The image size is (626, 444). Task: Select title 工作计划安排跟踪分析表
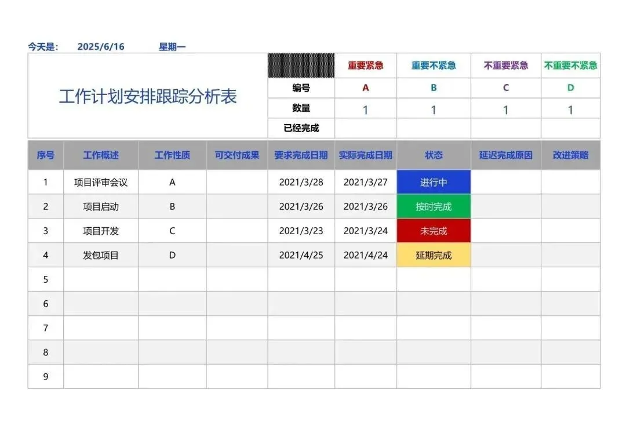click(x=148, y=96)
